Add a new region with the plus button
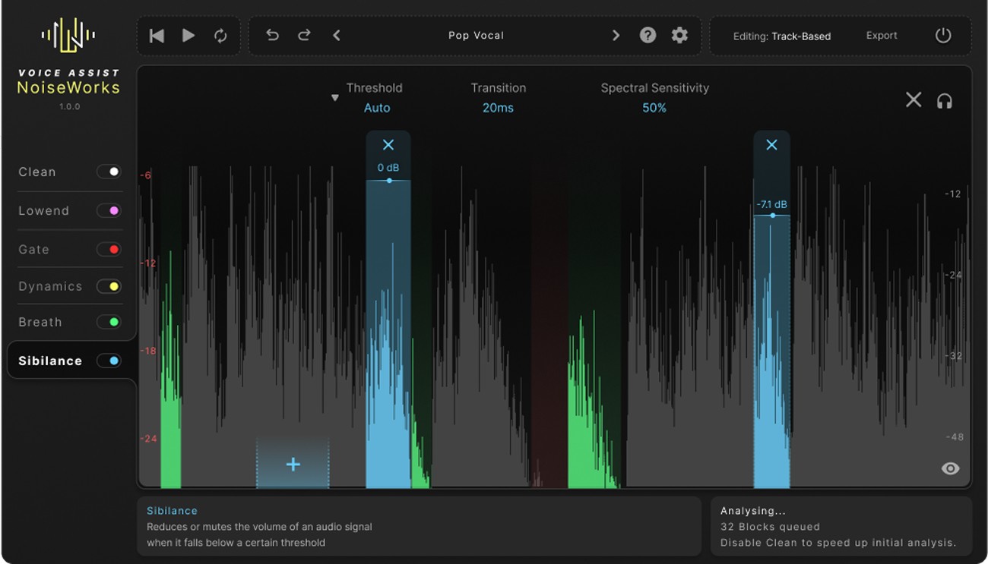 293,464
